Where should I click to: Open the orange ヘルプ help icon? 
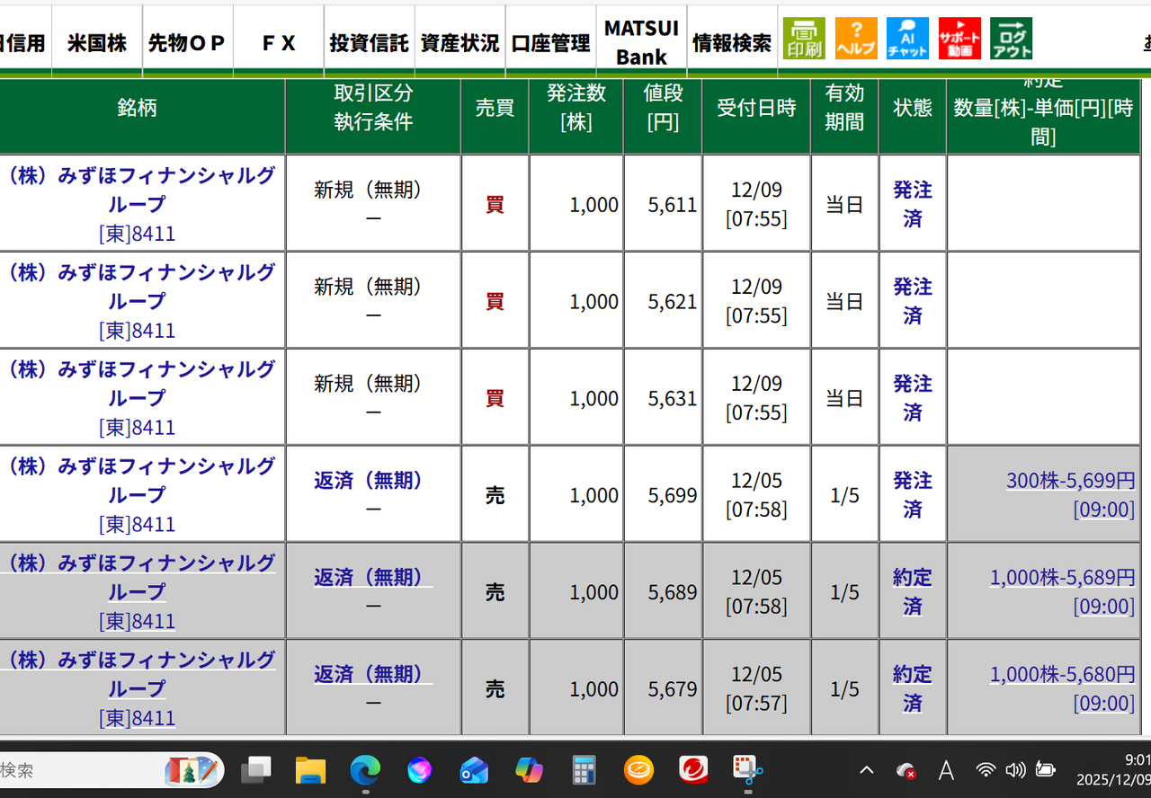[x=855, y=38]
